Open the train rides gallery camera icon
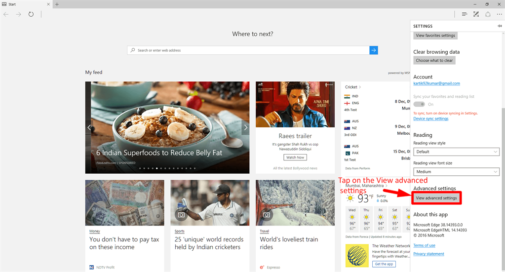The height and width of the screenshot is (272, 505). pyautogui.click(x=267, y=214)
